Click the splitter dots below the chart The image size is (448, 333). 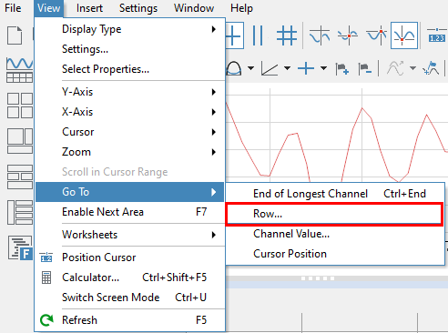coord(318,278)
